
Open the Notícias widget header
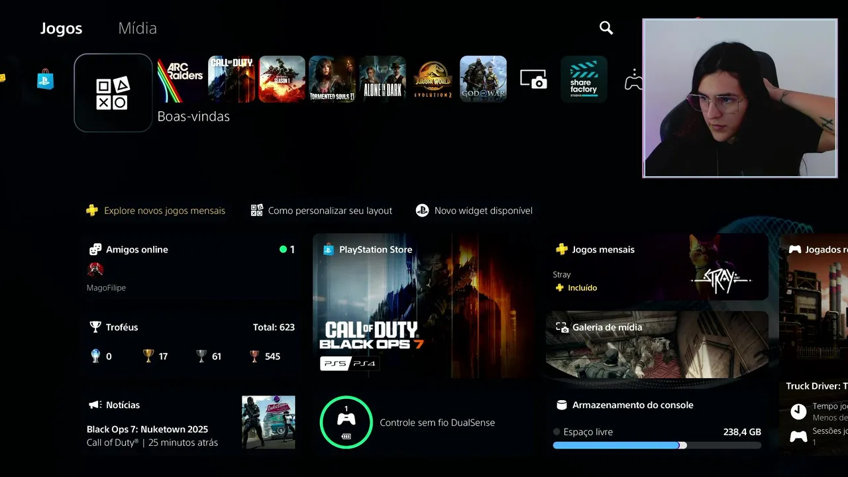[x=114, y=405]
